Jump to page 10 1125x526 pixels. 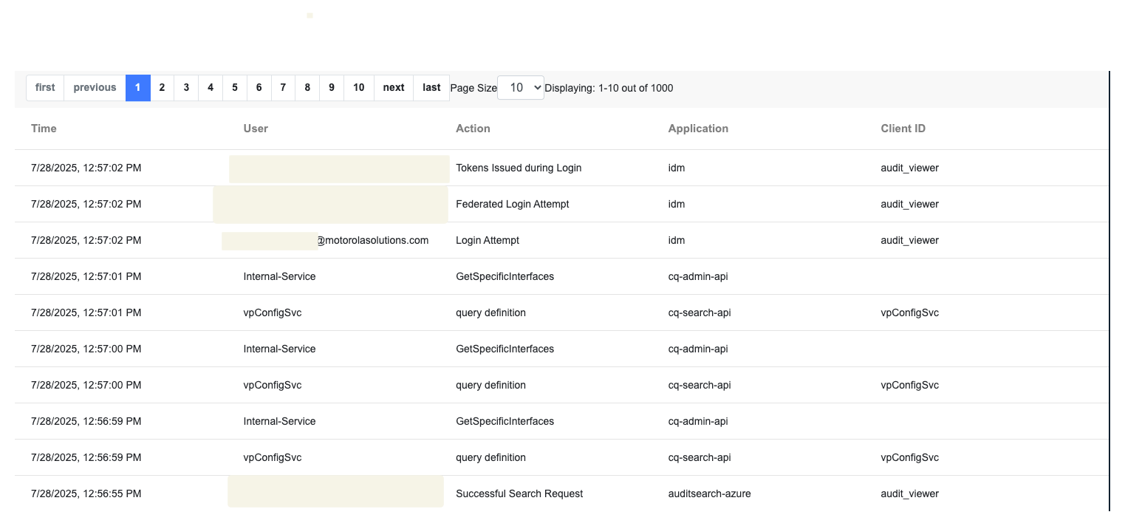359,88
